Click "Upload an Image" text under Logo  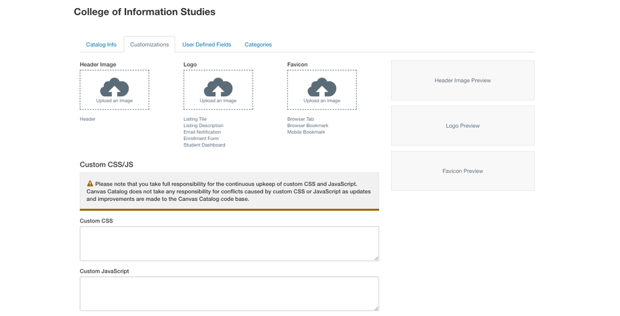tap(218, 100)
